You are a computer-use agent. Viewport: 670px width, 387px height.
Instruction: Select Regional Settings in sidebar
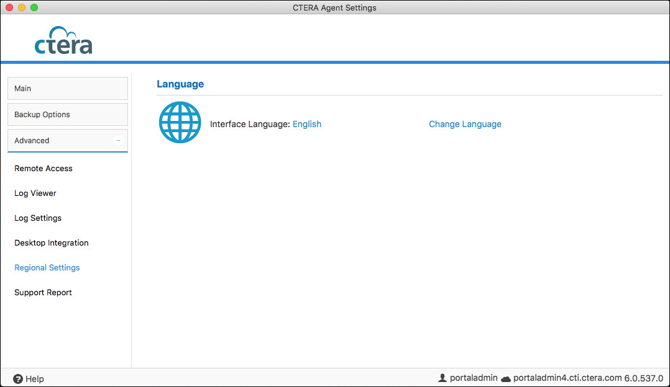(x=47, y=268)
